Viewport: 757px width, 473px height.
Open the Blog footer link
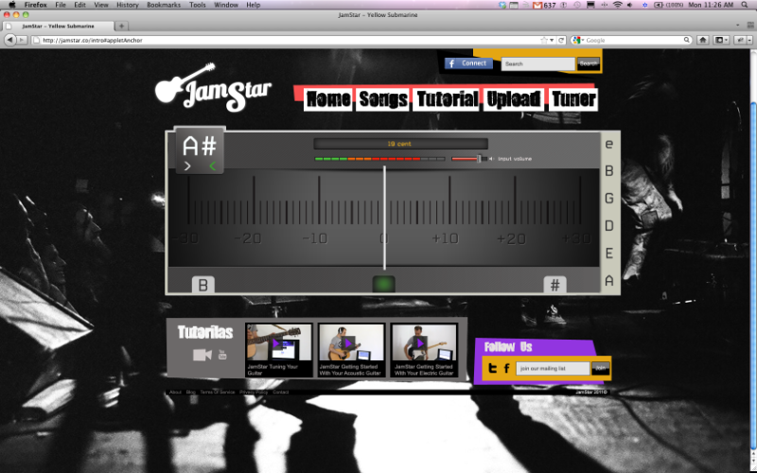point(191,392)
